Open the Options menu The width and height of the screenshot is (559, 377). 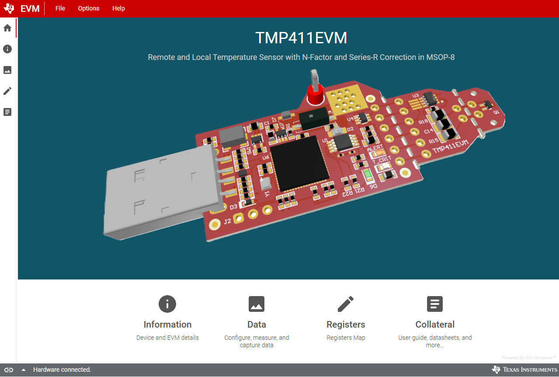(88, 8)
